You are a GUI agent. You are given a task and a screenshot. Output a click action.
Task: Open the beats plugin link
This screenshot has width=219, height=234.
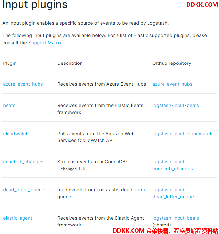pos(9,105)
